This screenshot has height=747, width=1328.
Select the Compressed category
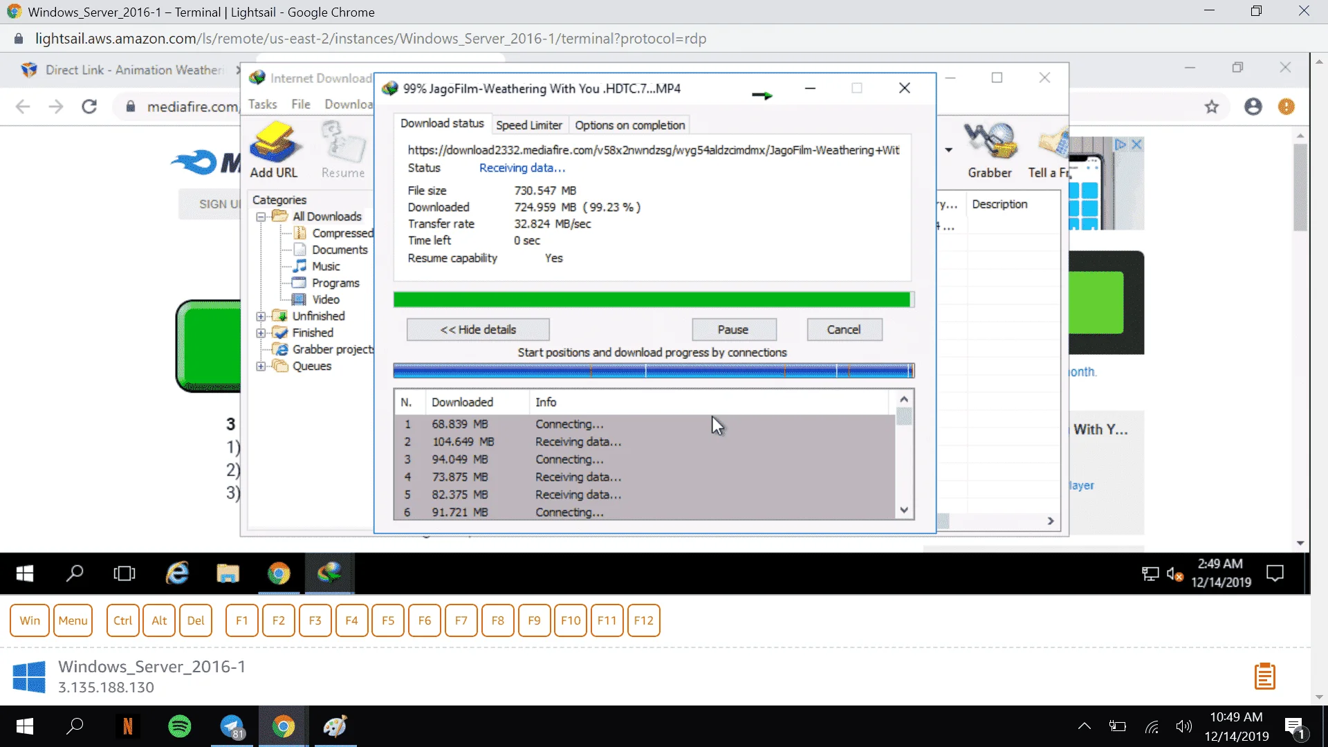342,234
